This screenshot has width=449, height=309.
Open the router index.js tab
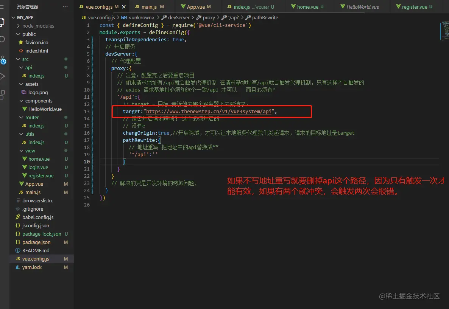pyautogui.click(x=251, y=6)
